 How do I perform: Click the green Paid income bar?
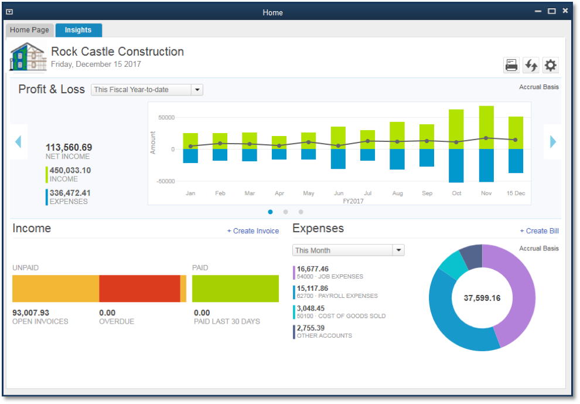point(236,288)
